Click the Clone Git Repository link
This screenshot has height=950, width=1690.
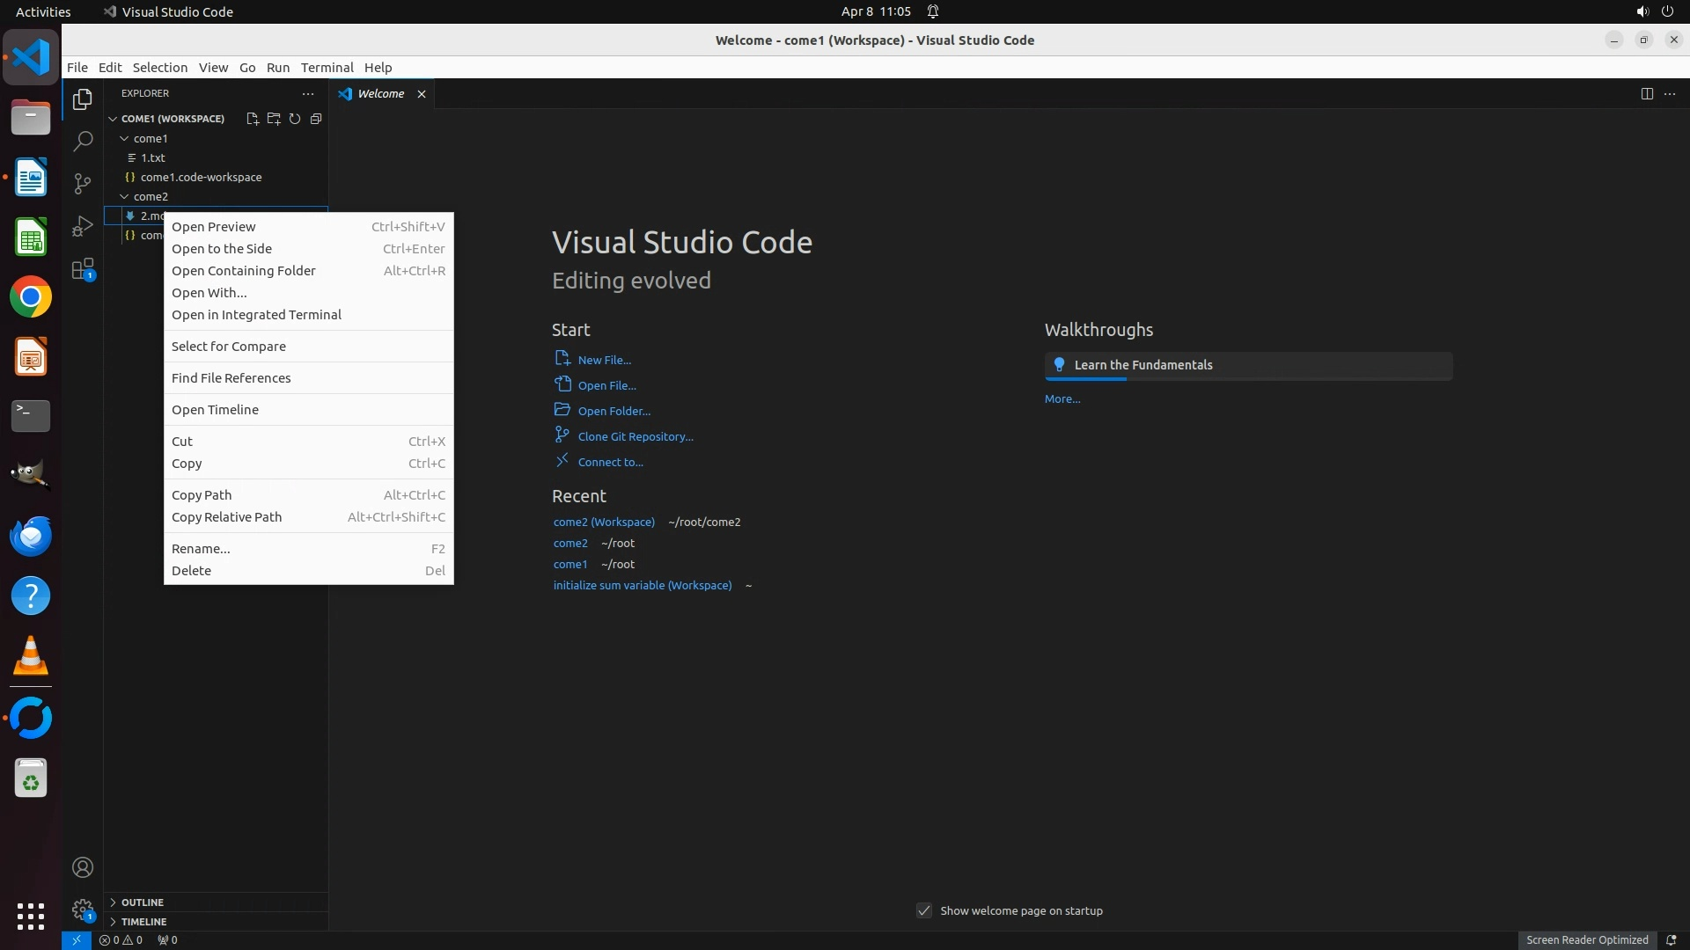(635, 436)
